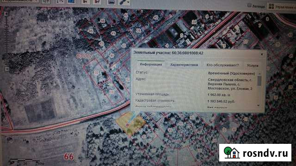
Task: Click the yellow highlighted land parcel
Action: pyautogui.click(x=130, y=124)
